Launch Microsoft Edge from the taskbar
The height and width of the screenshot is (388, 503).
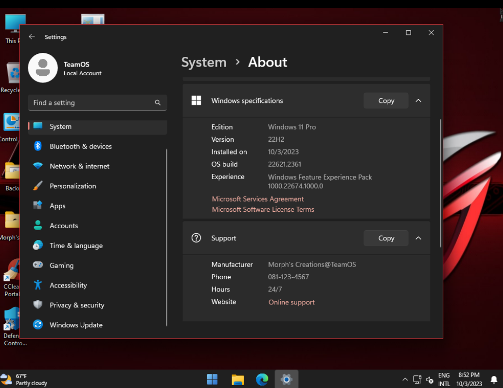click(x=262, y=380)
